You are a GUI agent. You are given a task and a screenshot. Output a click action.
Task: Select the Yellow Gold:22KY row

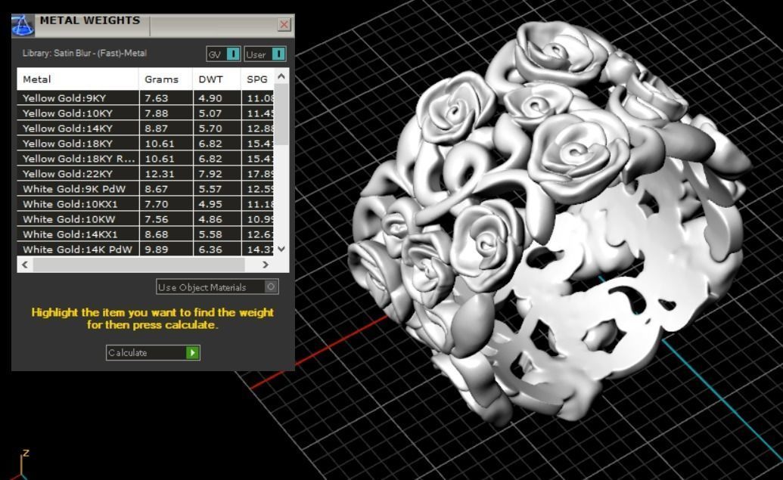click(145, 174)
